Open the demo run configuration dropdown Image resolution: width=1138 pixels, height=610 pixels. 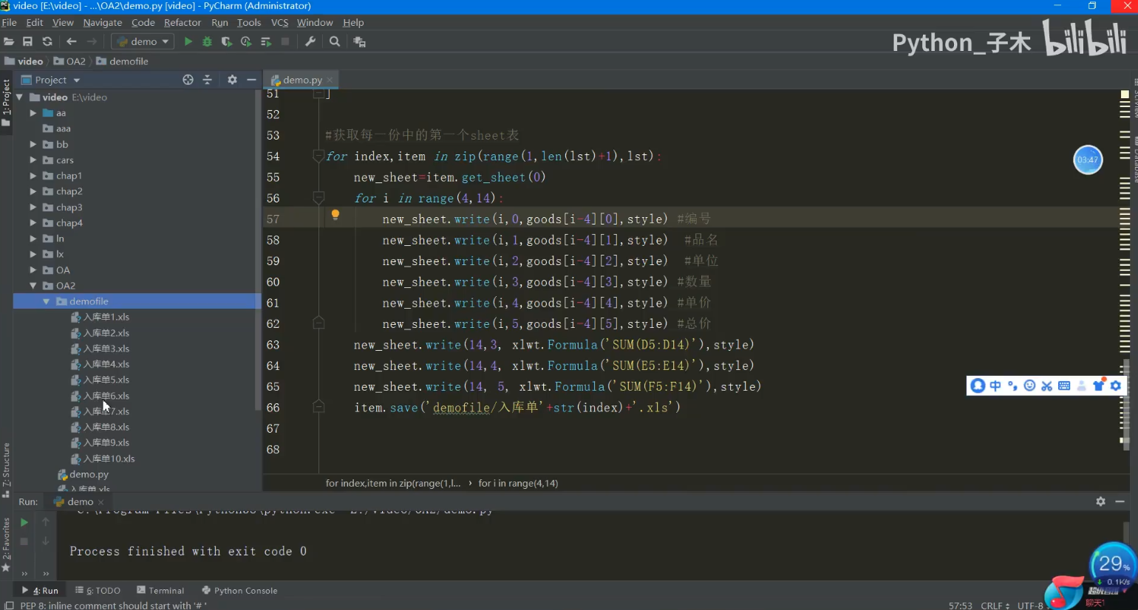[x=143, y=41]
